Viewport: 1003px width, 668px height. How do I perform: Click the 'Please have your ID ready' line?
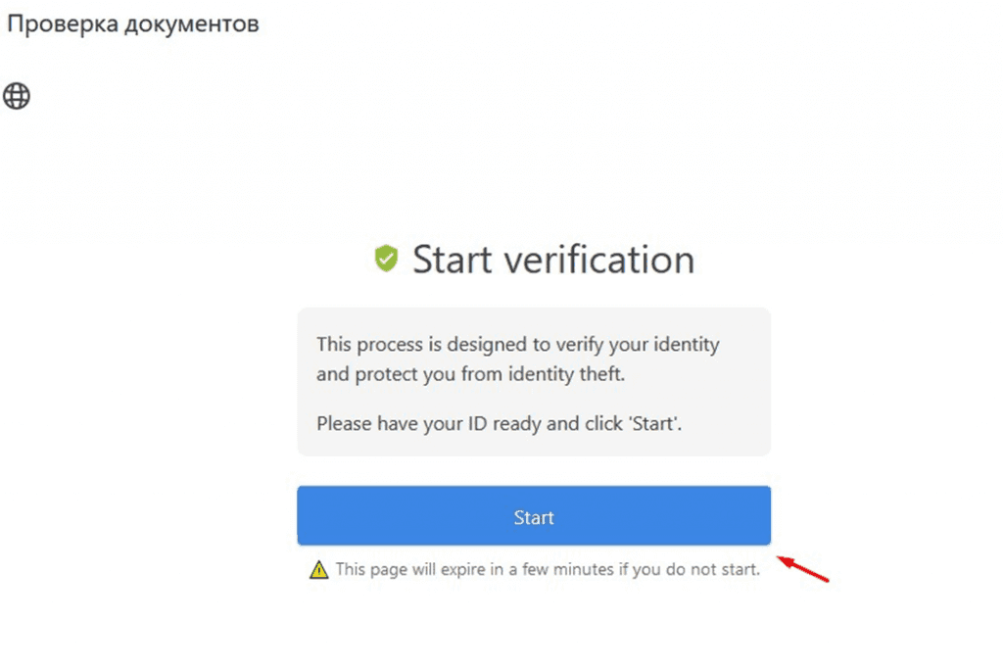click(499, 423)
